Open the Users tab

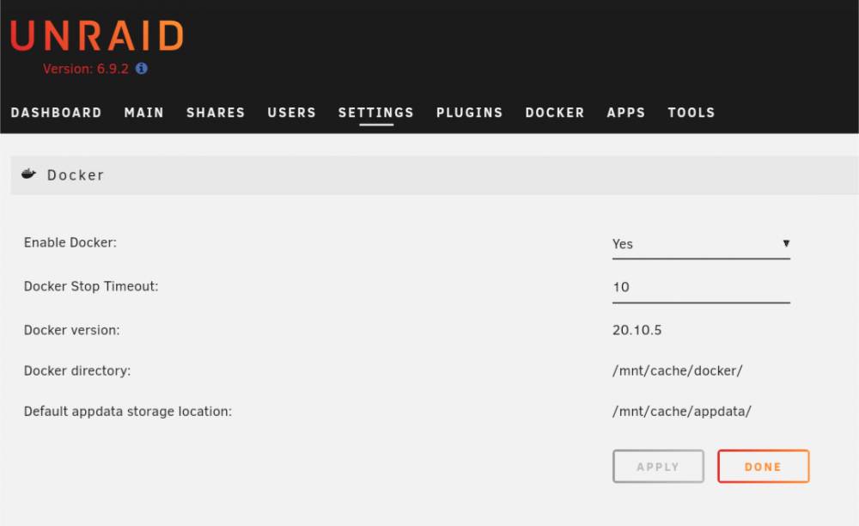(291, 113)
